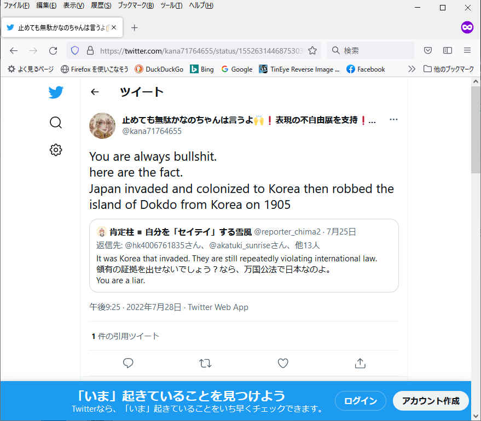Expand the bookmarks toolbar overflow chevron
Screen dimensions: 481x421
tap(412, 69)
